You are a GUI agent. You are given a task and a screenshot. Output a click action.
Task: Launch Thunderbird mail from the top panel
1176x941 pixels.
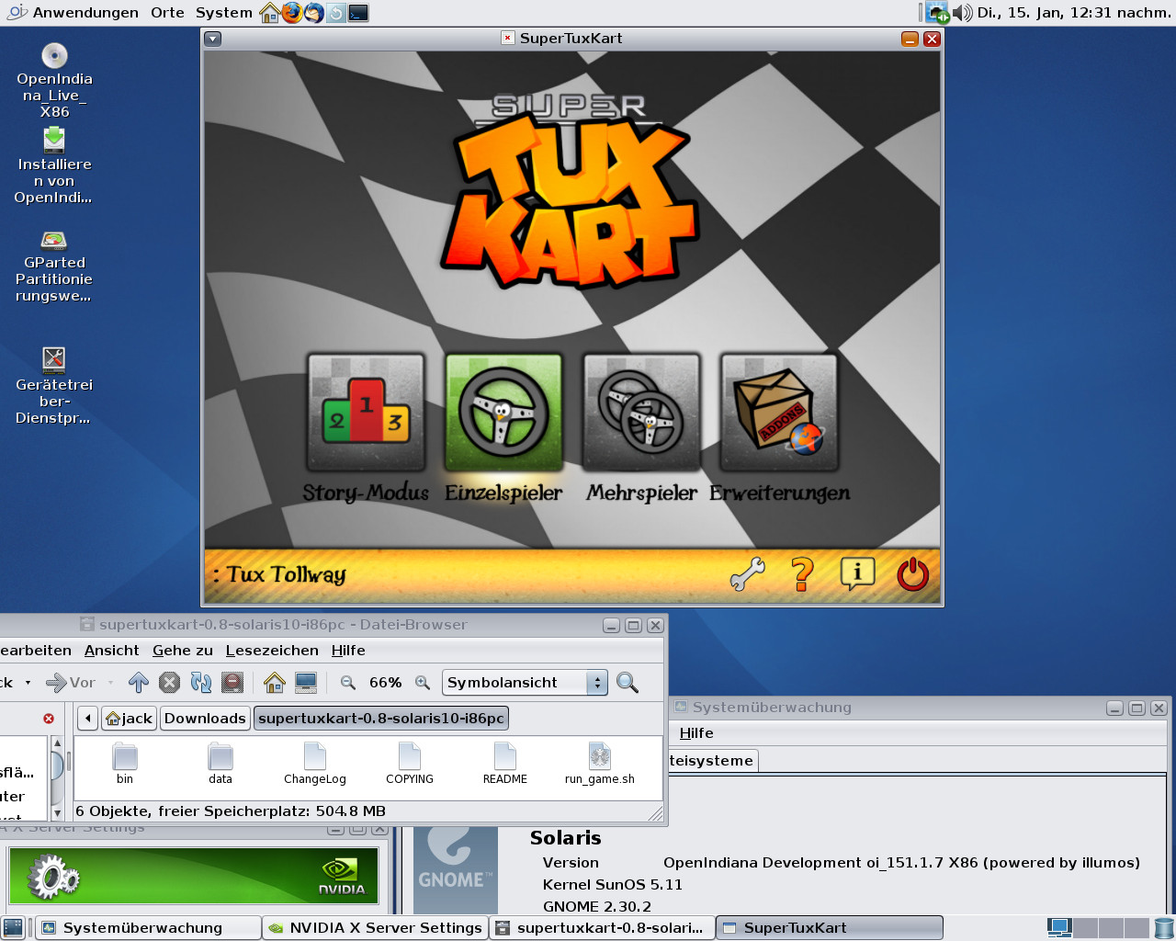click(314, 13)
